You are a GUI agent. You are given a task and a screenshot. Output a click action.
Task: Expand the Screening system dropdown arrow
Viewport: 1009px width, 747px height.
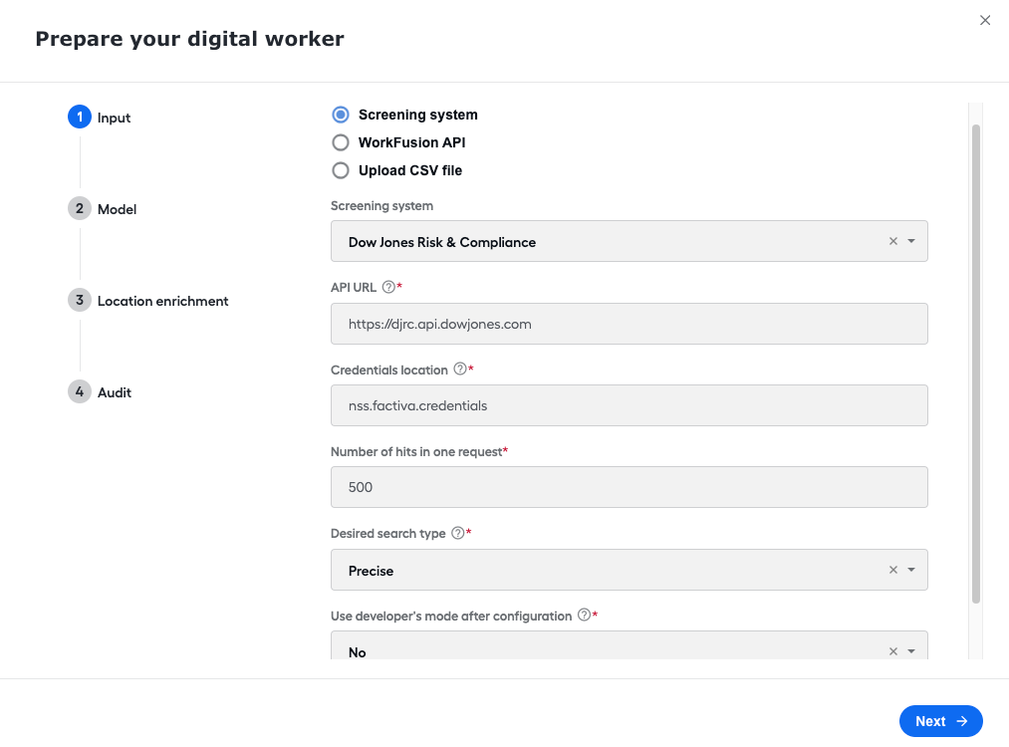(x=911, y=241)
